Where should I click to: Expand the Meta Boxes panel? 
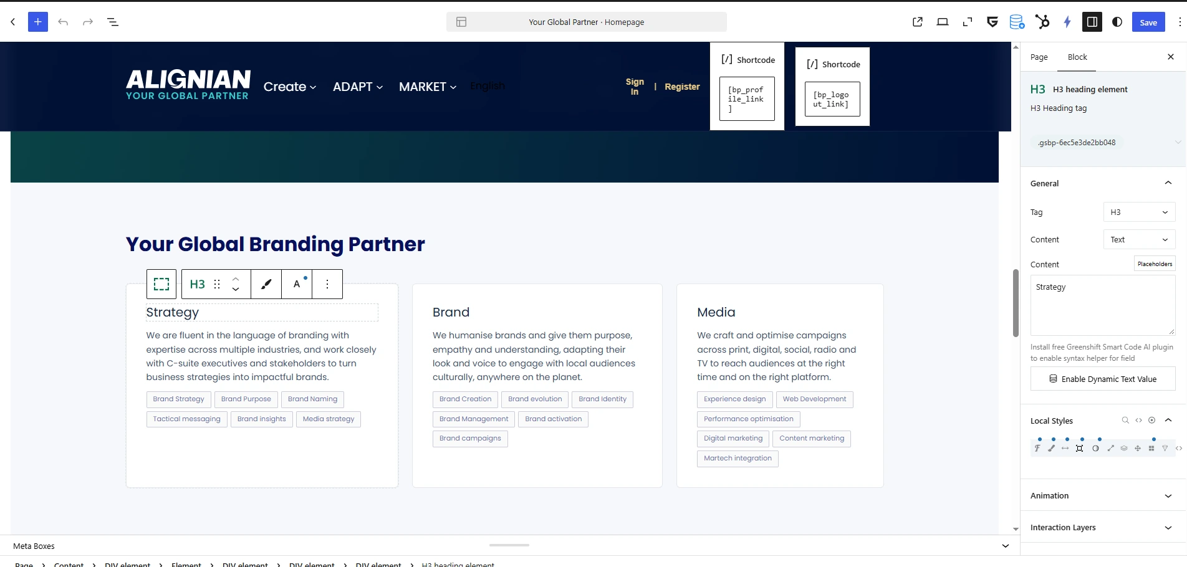(1006, 546)
